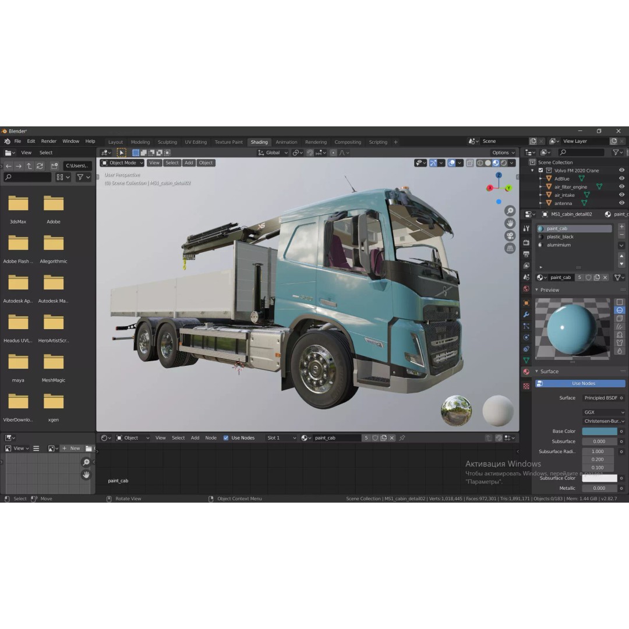
Task: Open Texture properties checker tab
Action: pyautogui.click(x=526, y=386)
